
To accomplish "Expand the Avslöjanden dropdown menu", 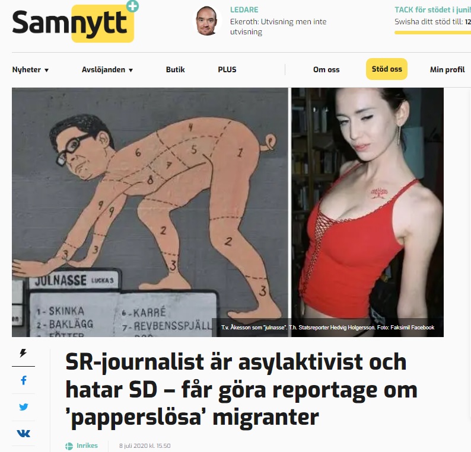I will pos(107,69).
